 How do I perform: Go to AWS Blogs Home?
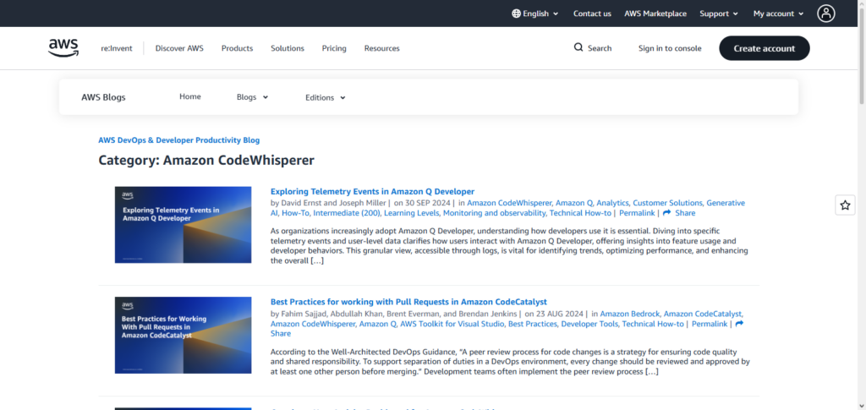(x=190, y=96)
